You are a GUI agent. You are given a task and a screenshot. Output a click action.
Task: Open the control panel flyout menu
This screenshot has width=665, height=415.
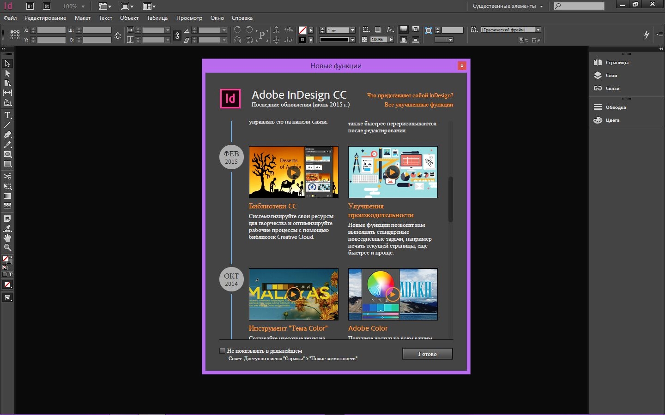[659, 35]
